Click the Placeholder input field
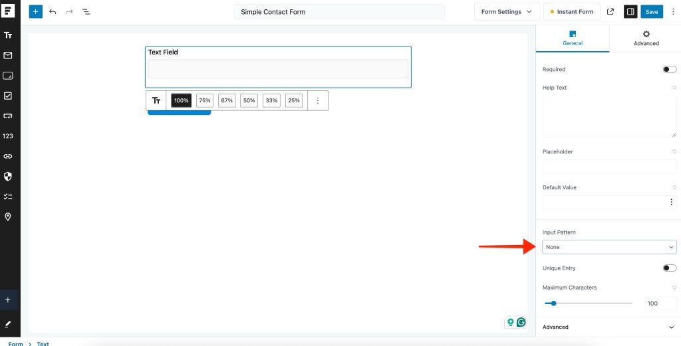Image resolution: width=681 pixels, height=346 pixels. pos(609,167)
